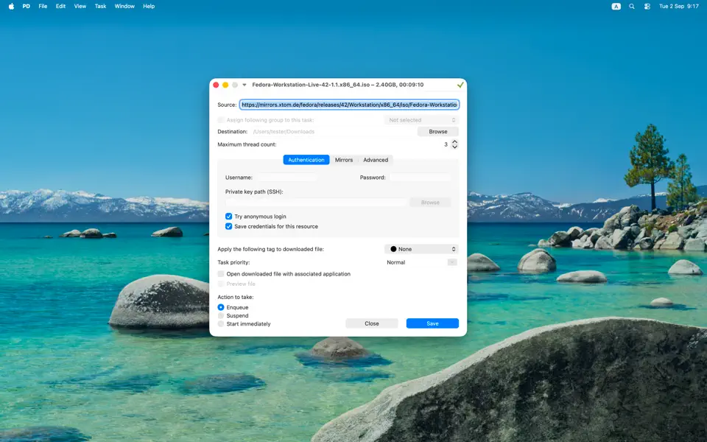Image resolution: width=707 pixels, height=442 pixels.
Task: Select the 'Start immediately' action
Action: pos(221,323)
